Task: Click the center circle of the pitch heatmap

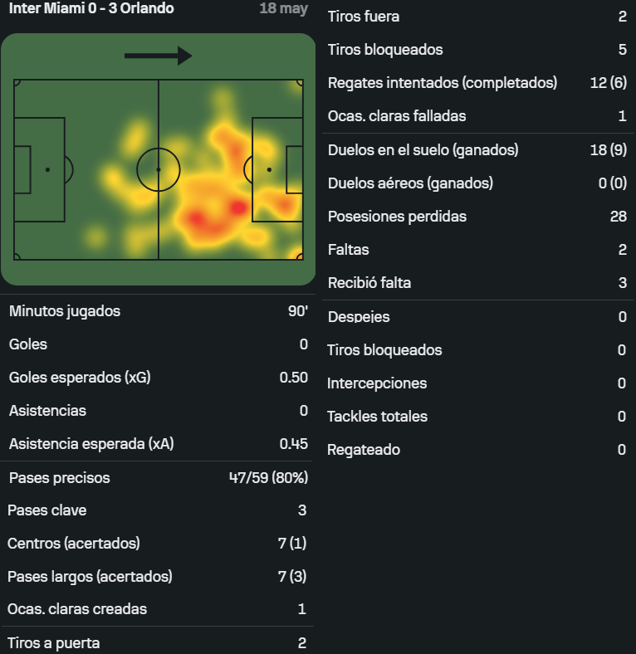Action: point(158,170)
